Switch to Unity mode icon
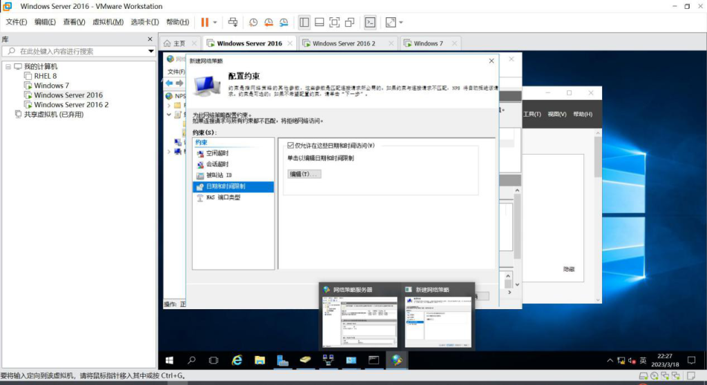This screenshot has height=385, width=707. click(349, 22)
